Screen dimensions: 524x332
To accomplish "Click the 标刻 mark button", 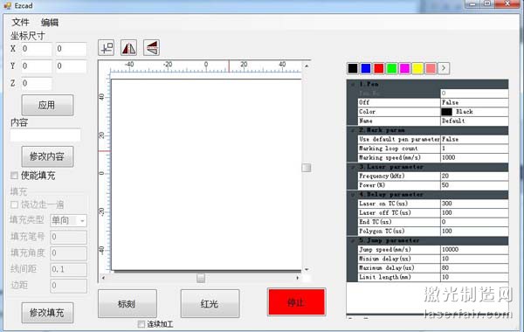I will (128, 303).
